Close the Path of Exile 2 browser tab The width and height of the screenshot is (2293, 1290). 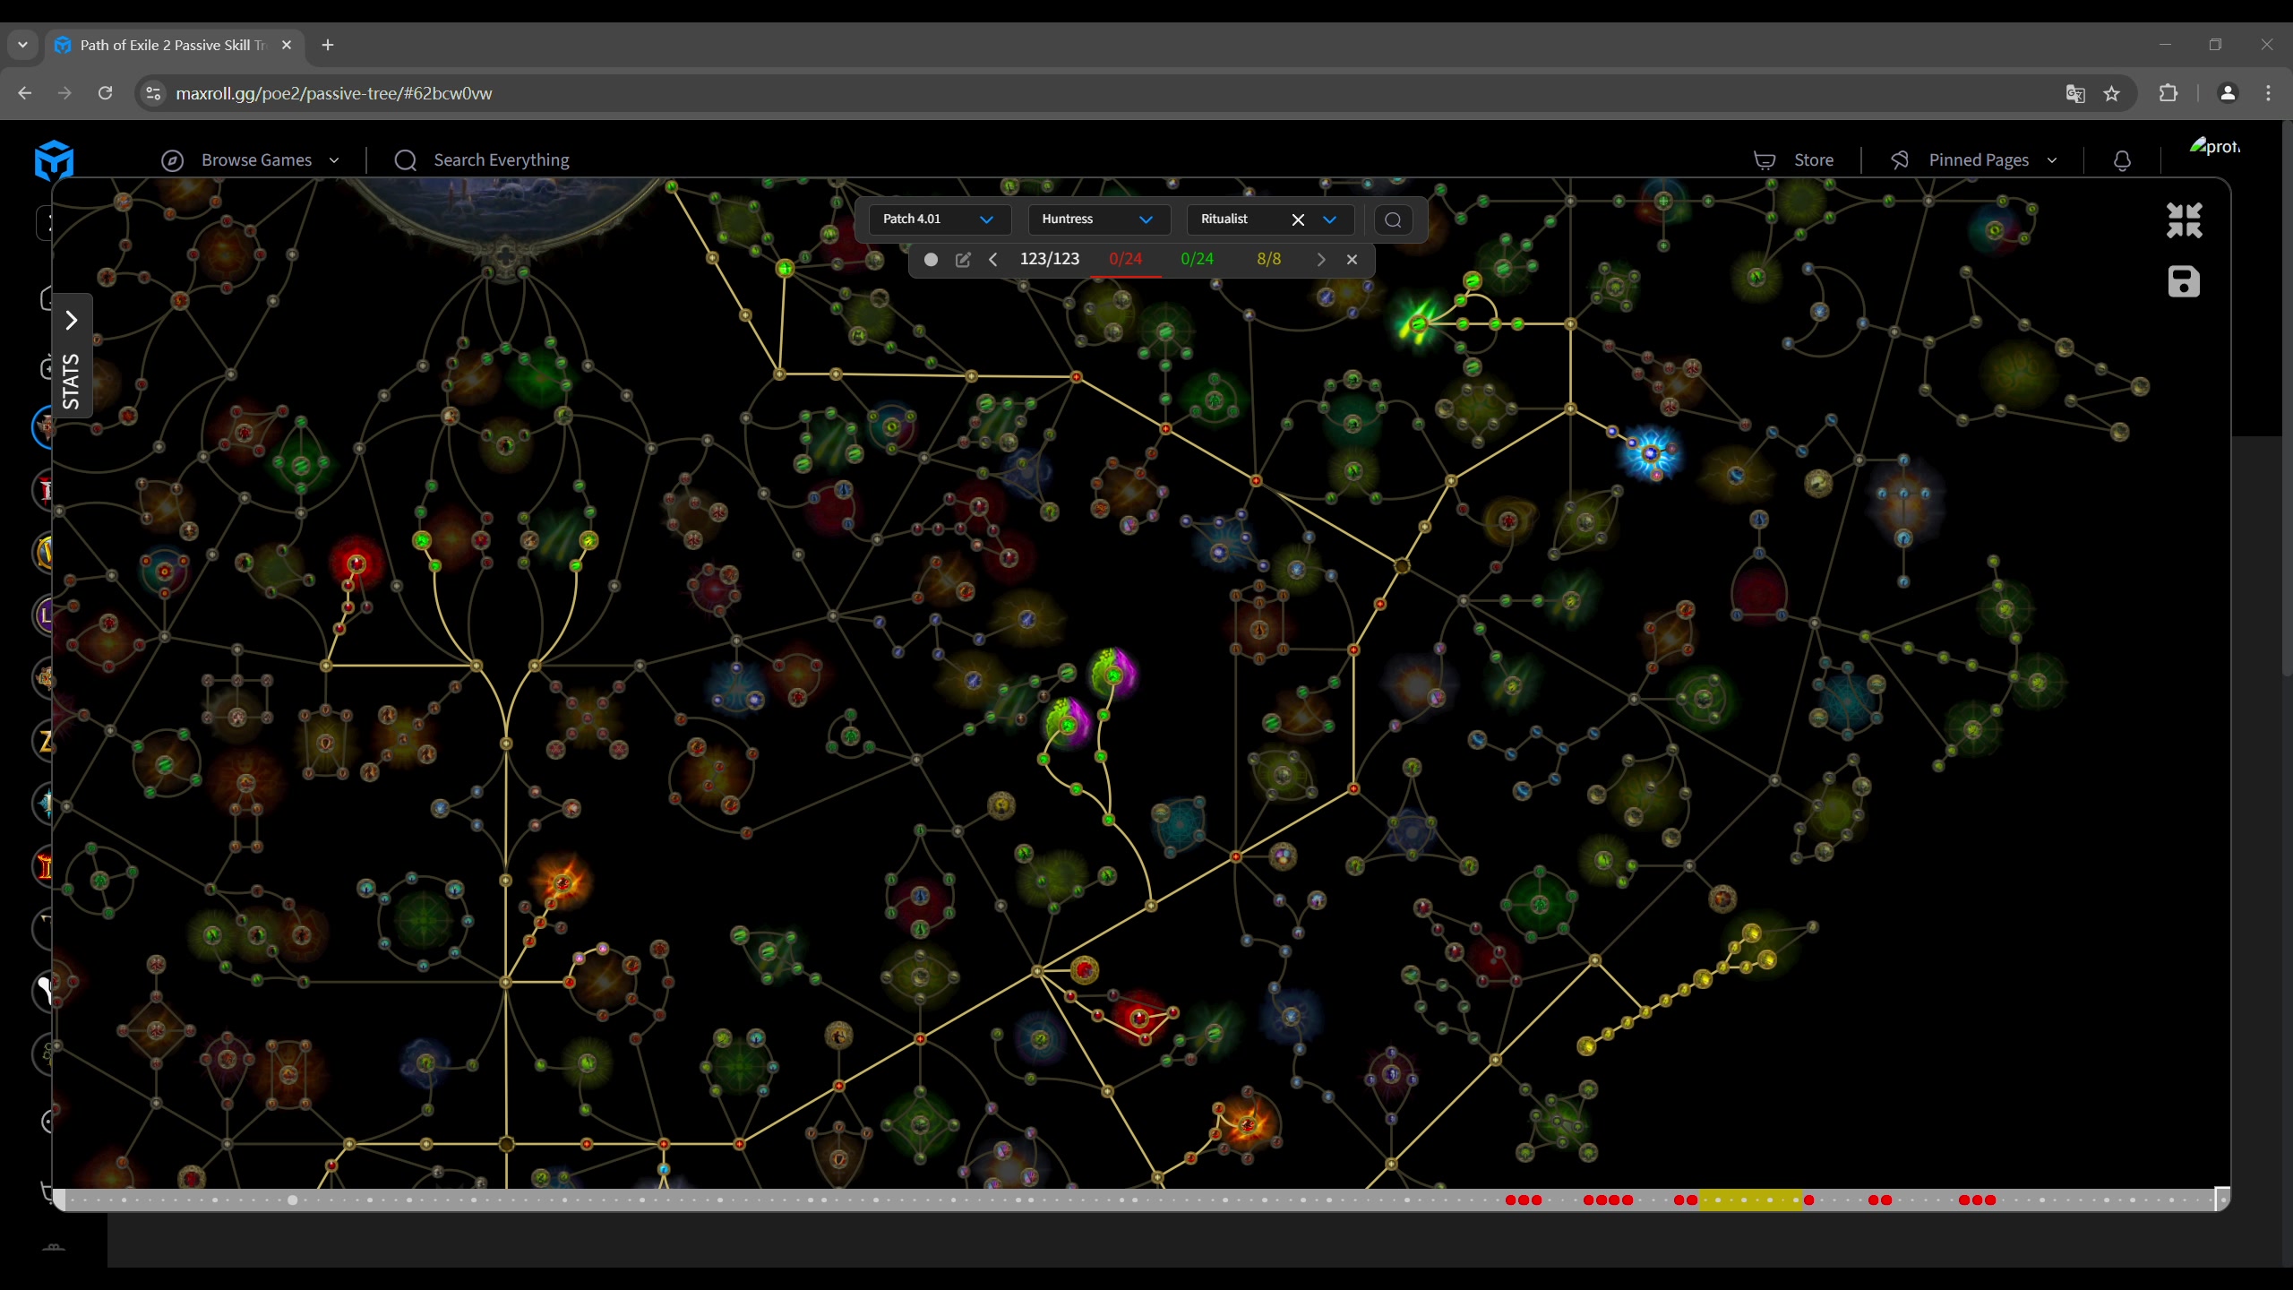tap(287, 45)
